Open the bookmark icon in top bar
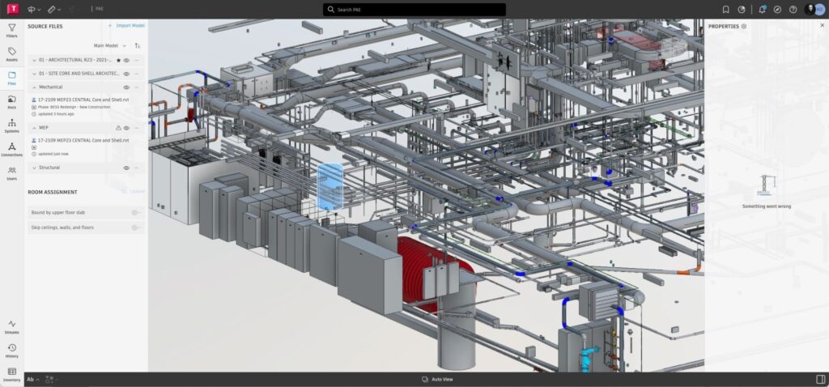 pyautogui.click(x=725, y=10)
